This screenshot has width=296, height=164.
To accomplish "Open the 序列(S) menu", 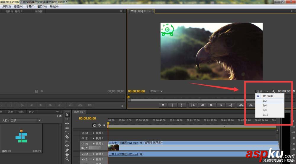I will [x=7, y=6].
